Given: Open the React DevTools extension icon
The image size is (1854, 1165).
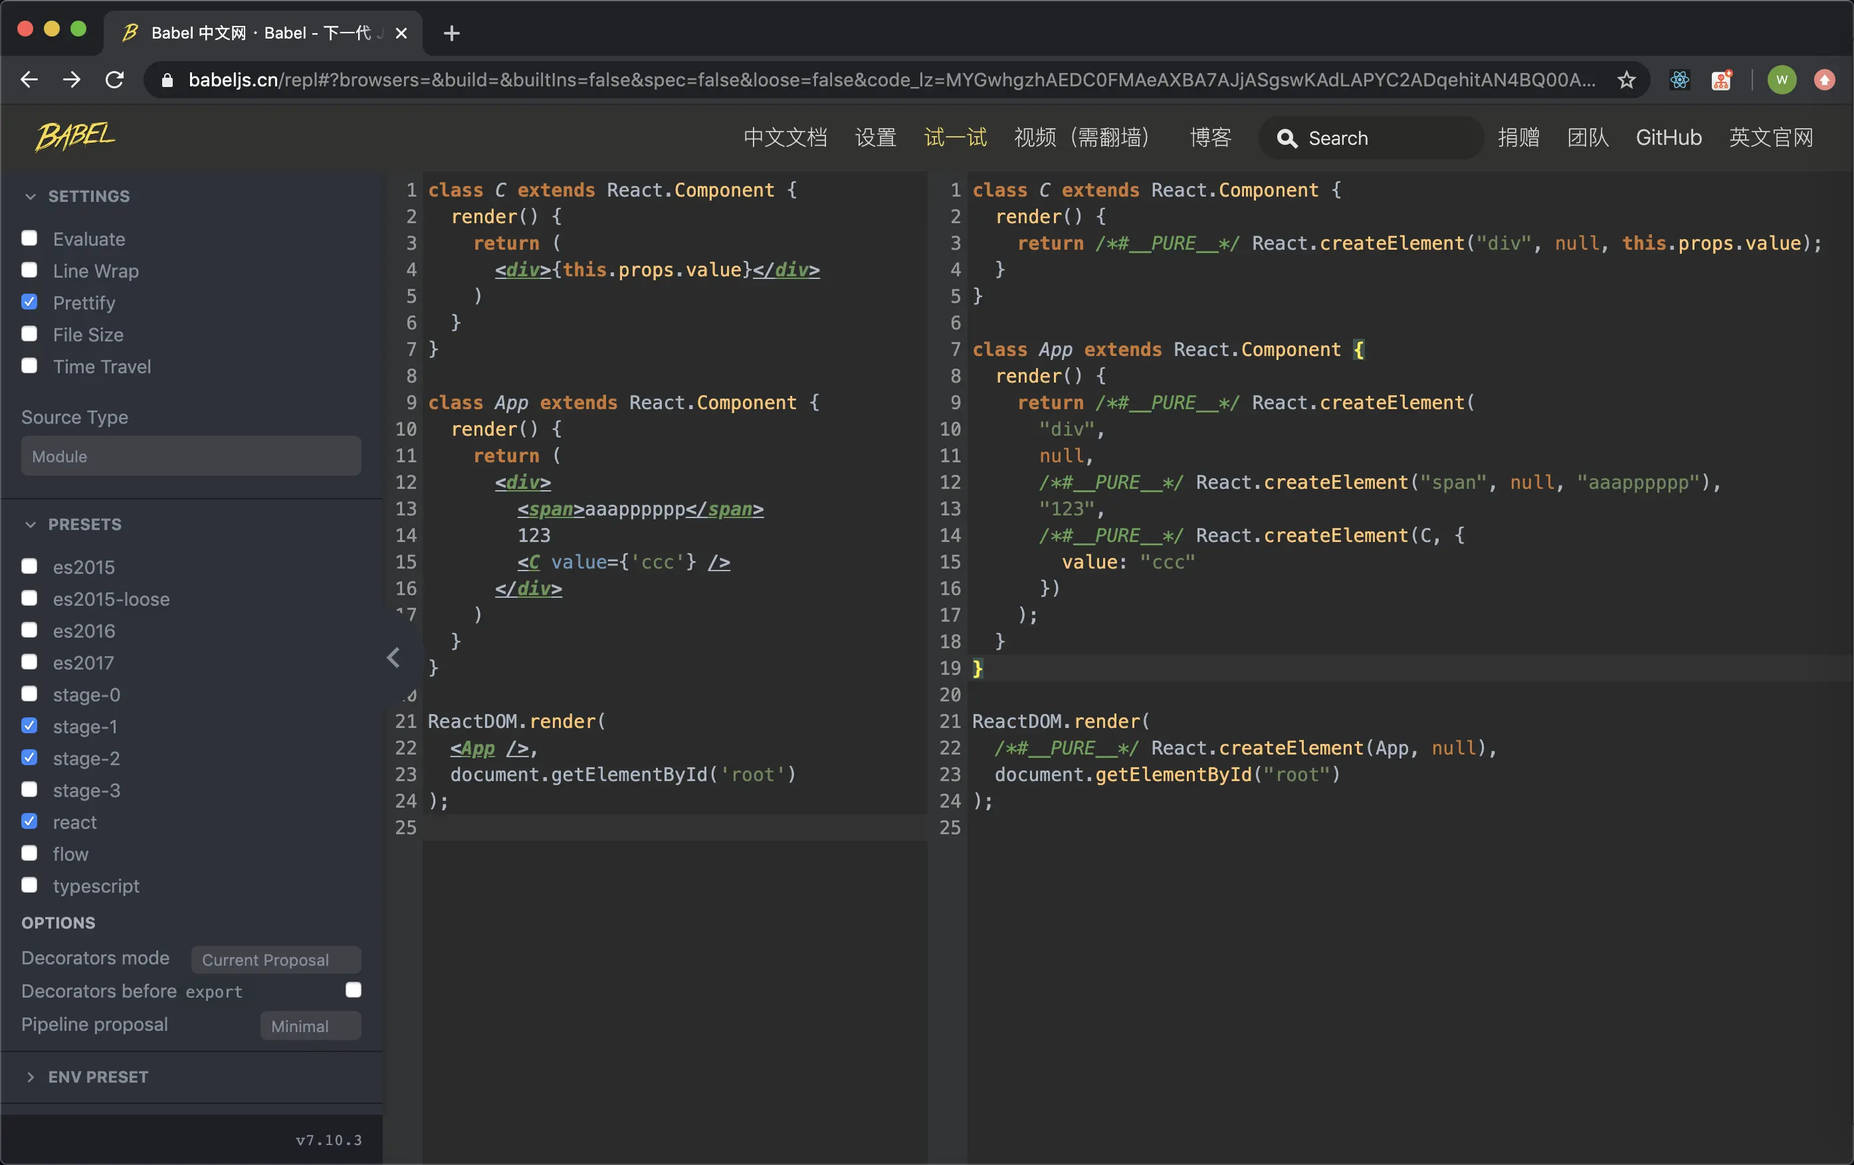Looking at the screenshot, I should [x=1679, y=79].
